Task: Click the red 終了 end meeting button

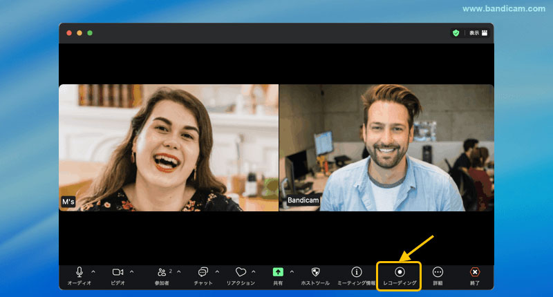Action: coord(475,273)
